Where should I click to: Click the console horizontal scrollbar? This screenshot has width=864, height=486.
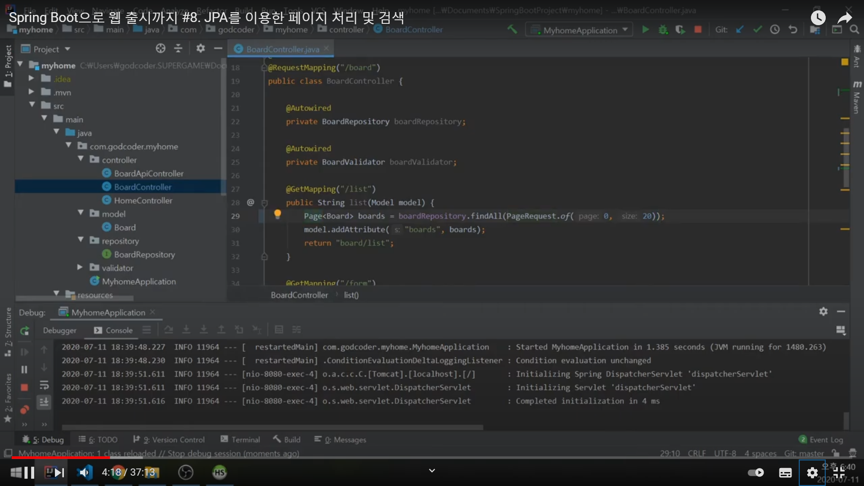click(x=272, y=427)
